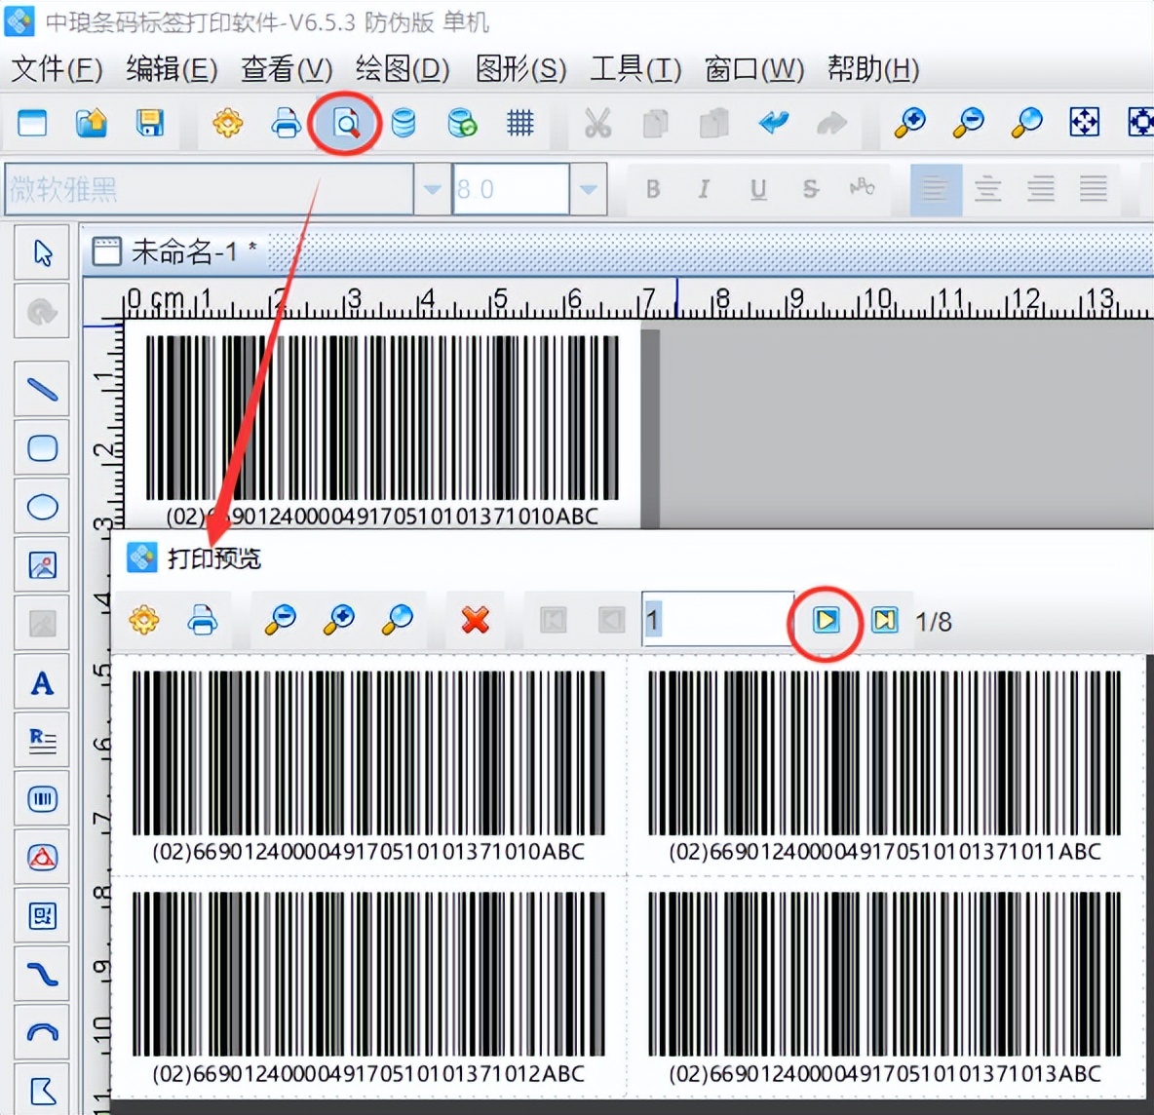The height and width of the screenshot is (1115, 1154).
Task: Save the document with the floppy icon
Action: pyautogui.click(x=150, y=123)
